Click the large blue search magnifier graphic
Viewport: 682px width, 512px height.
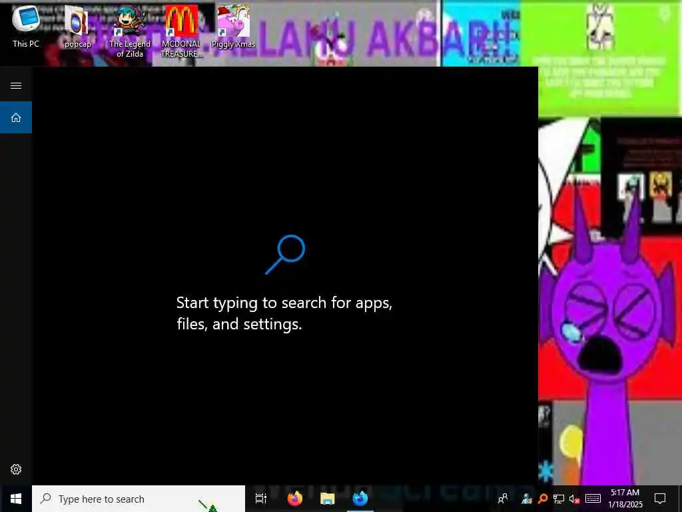(x=285, y=254)
